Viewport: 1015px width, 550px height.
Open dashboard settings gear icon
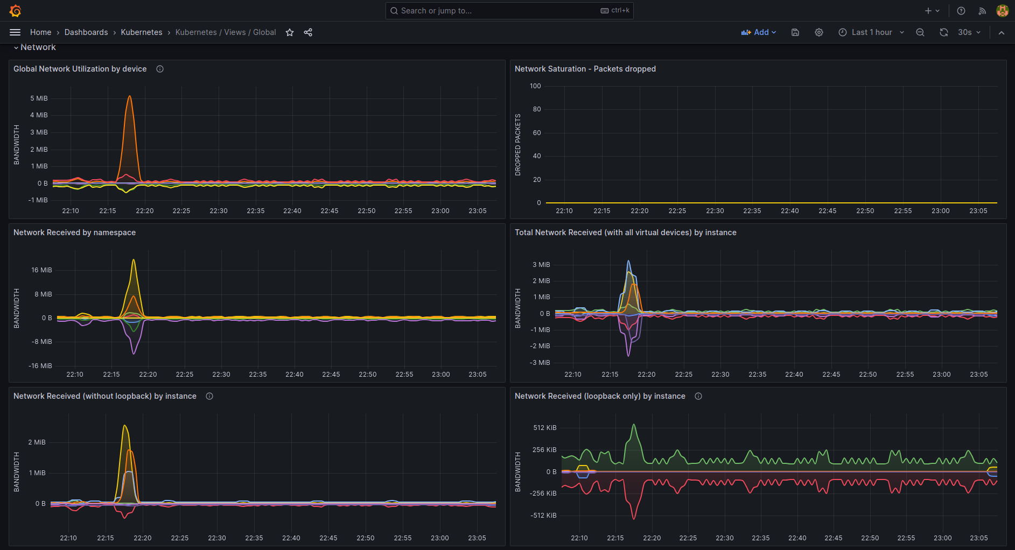[819, 32]
